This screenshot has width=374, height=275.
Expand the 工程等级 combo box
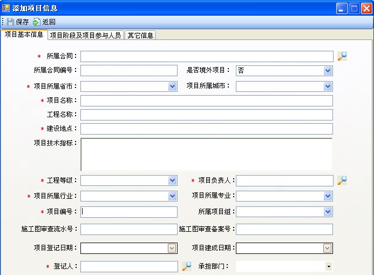(172, 180)
